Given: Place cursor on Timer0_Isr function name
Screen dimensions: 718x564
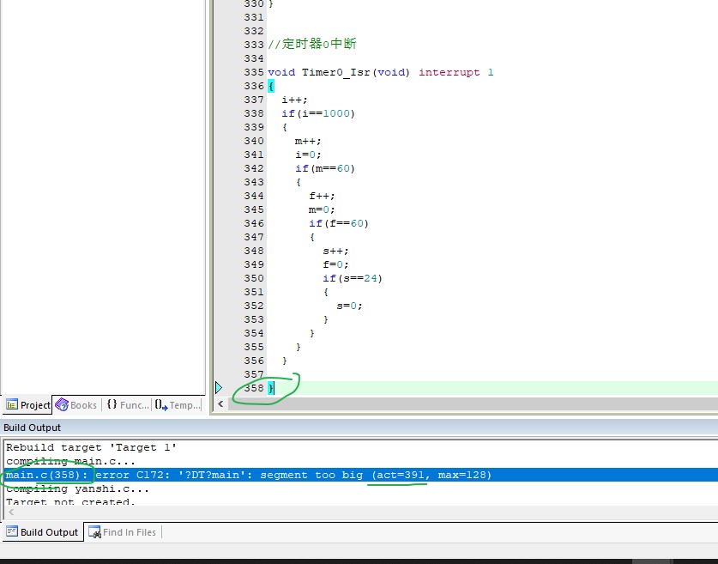Looking at the screenshot, I should (335, 72).
